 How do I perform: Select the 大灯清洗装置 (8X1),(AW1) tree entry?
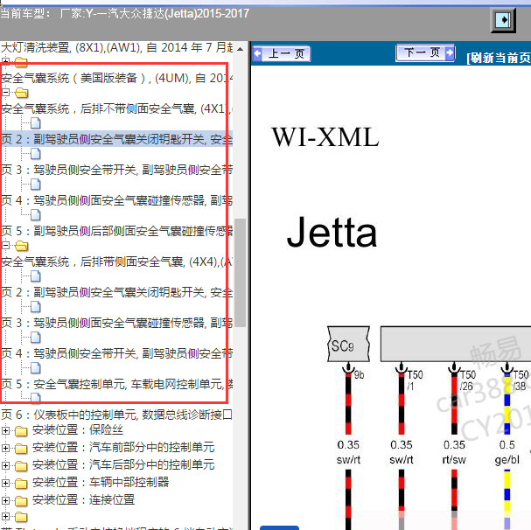(x=116, y=47)
